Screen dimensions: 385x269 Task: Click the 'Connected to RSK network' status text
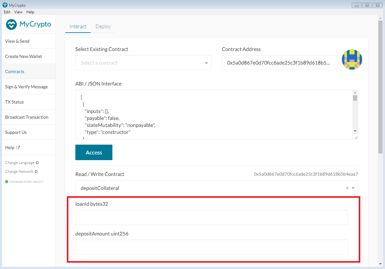pyautogui.click(x=26, y=182)
